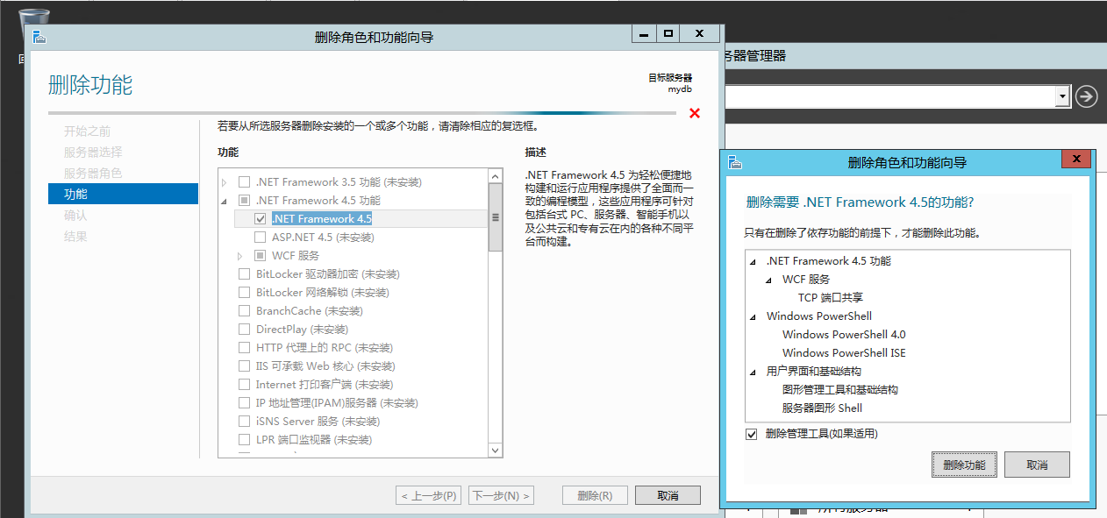
Task: Toggle IP 地址管理(IPAM)服务器 checkbox
Action: point(245,403)
